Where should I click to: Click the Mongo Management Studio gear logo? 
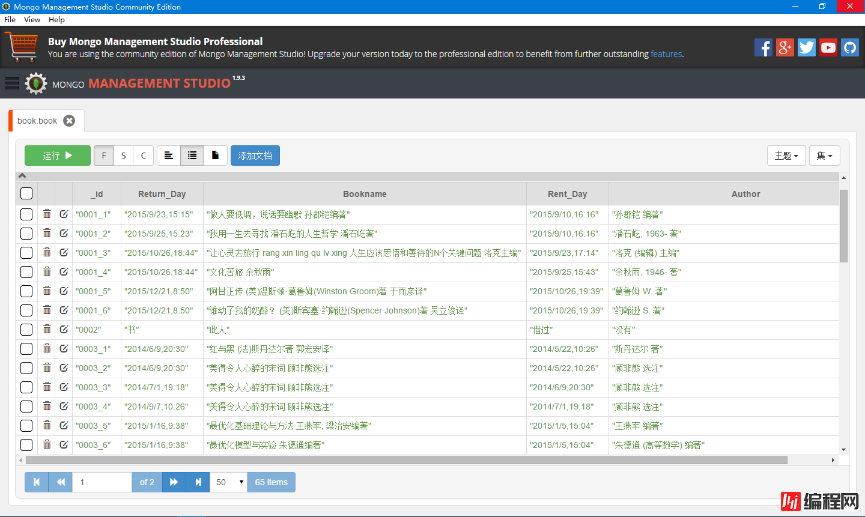tap(36, 83)
